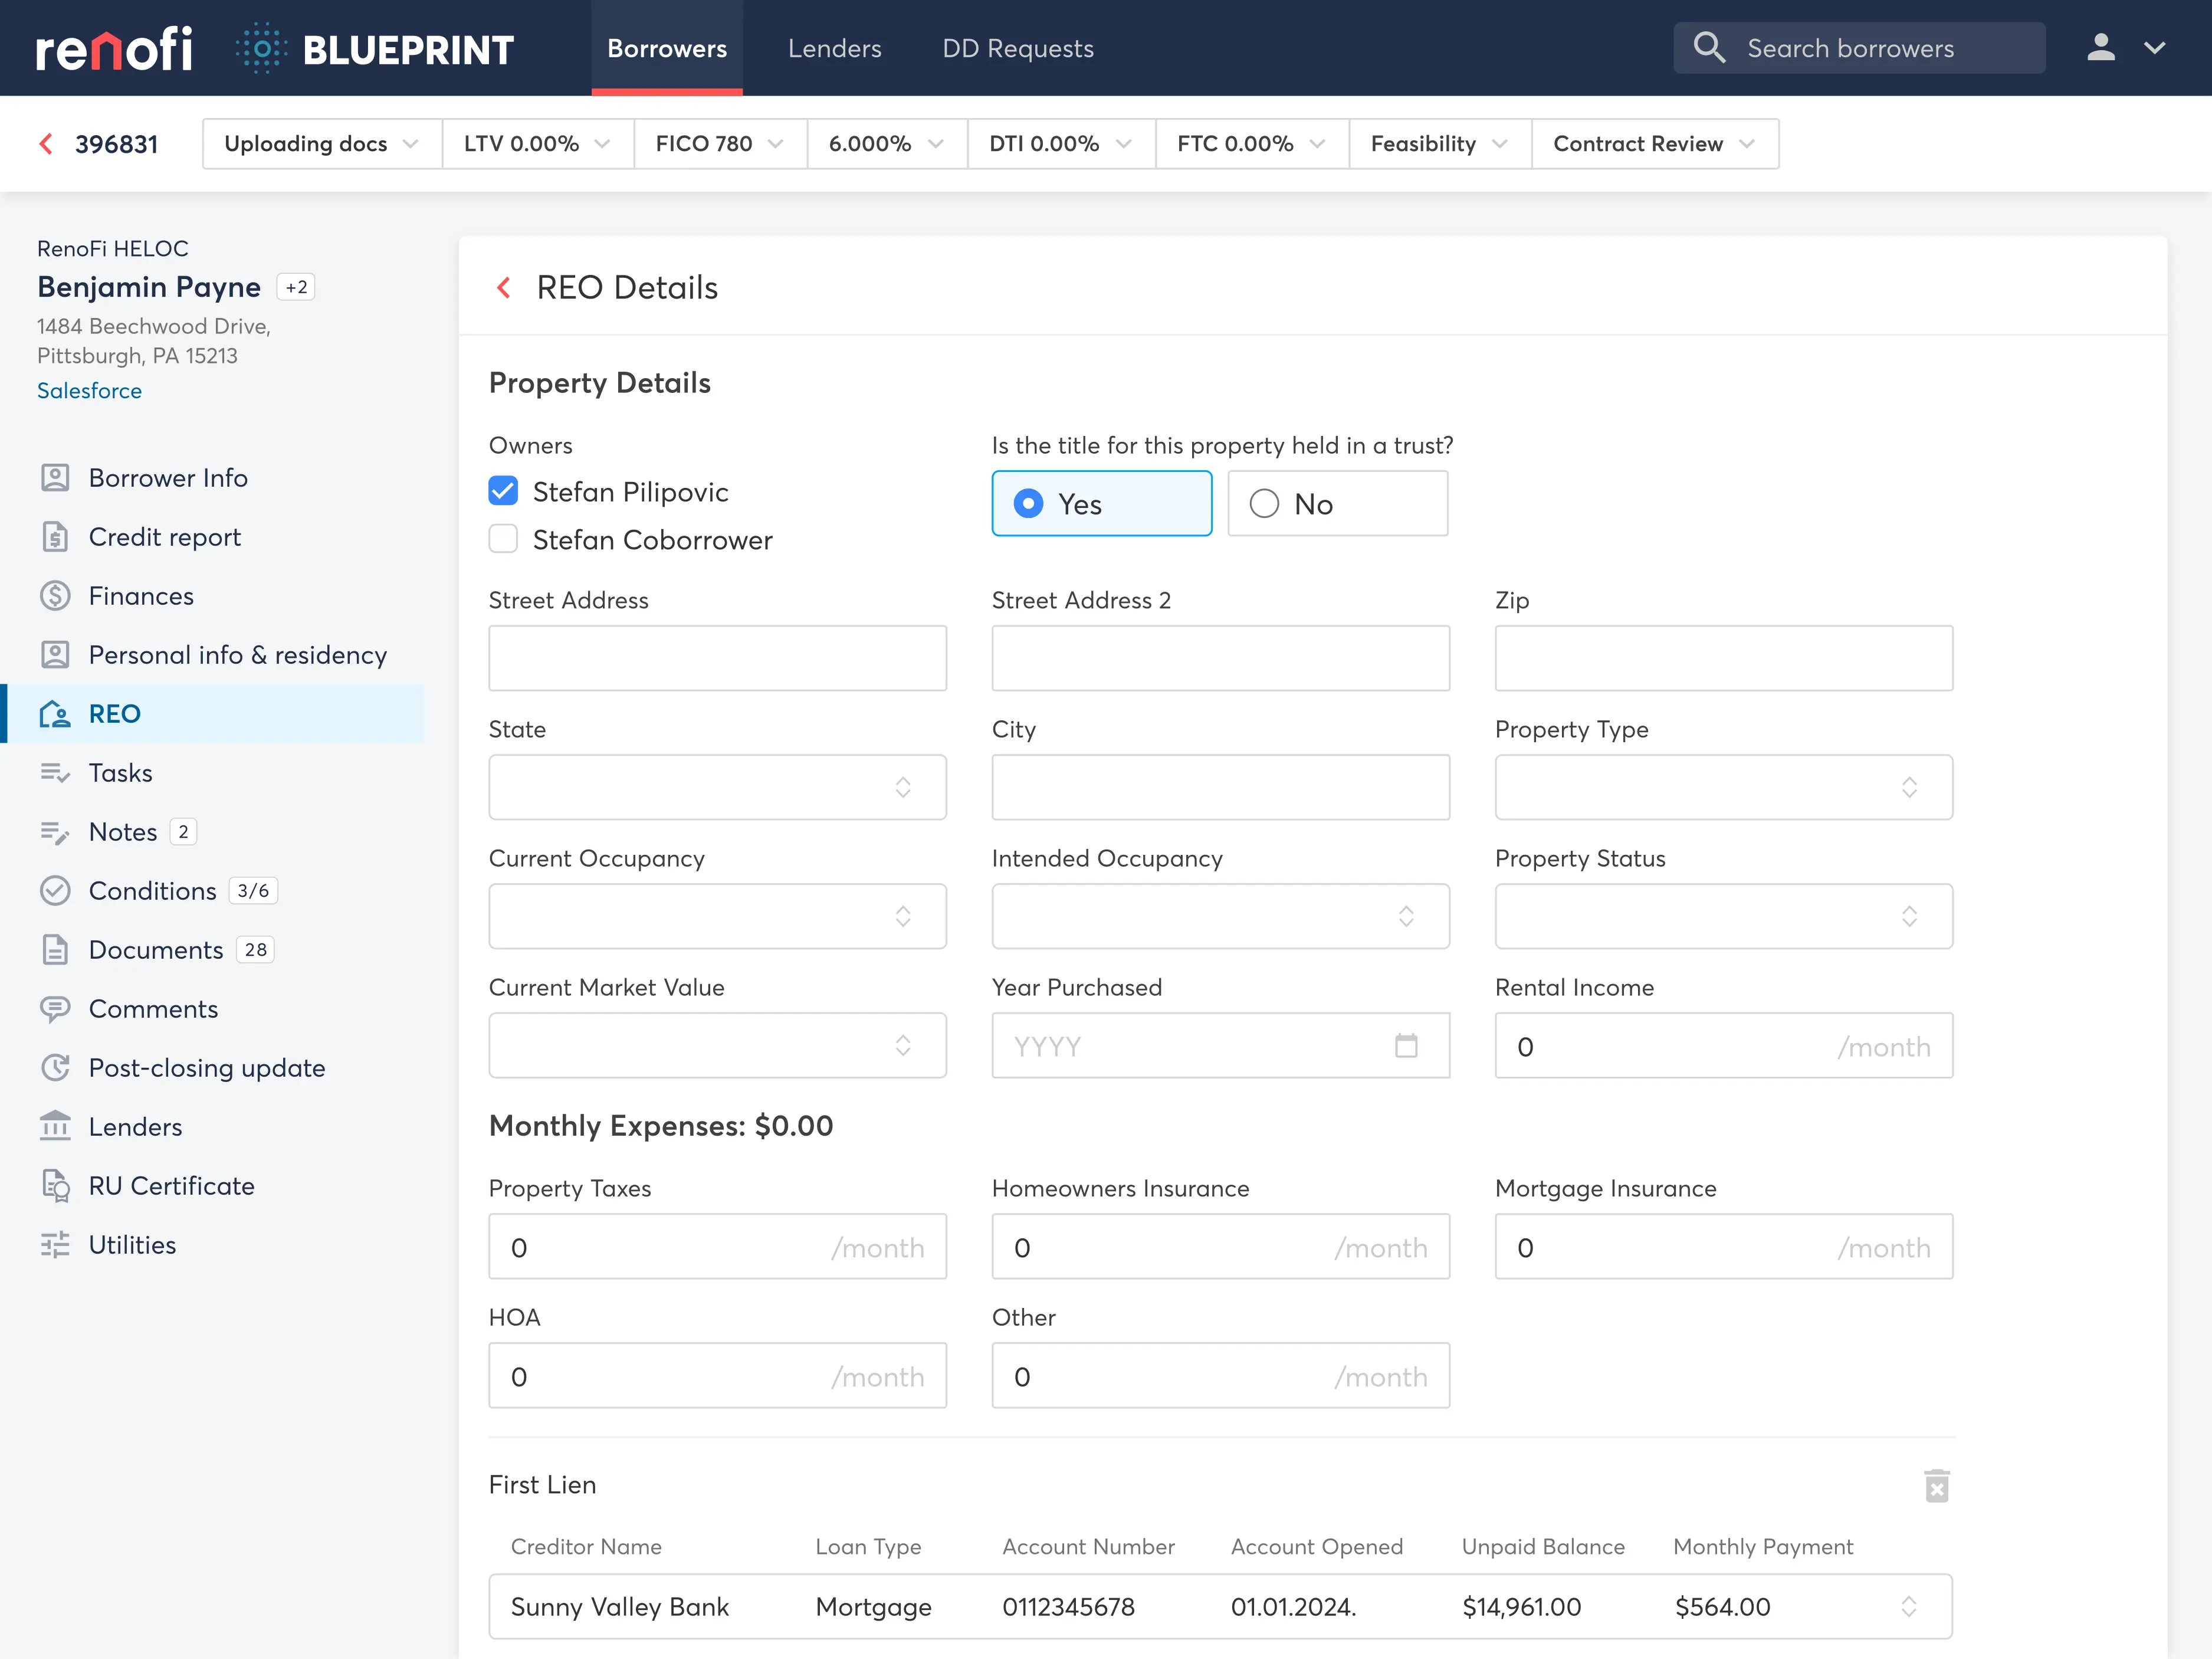The image size is (2212, 1659).
Task: Open Finances in sidebar
Action: point(141,596)
